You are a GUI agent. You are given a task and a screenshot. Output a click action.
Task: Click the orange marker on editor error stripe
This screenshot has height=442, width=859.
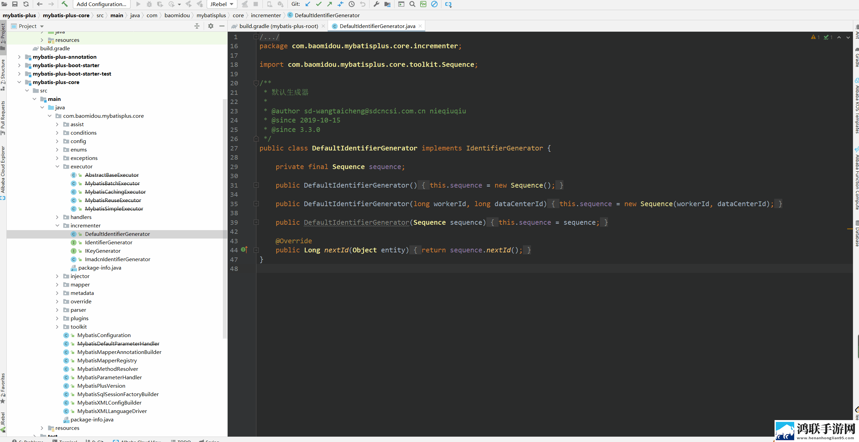click(x=850, y=229)
